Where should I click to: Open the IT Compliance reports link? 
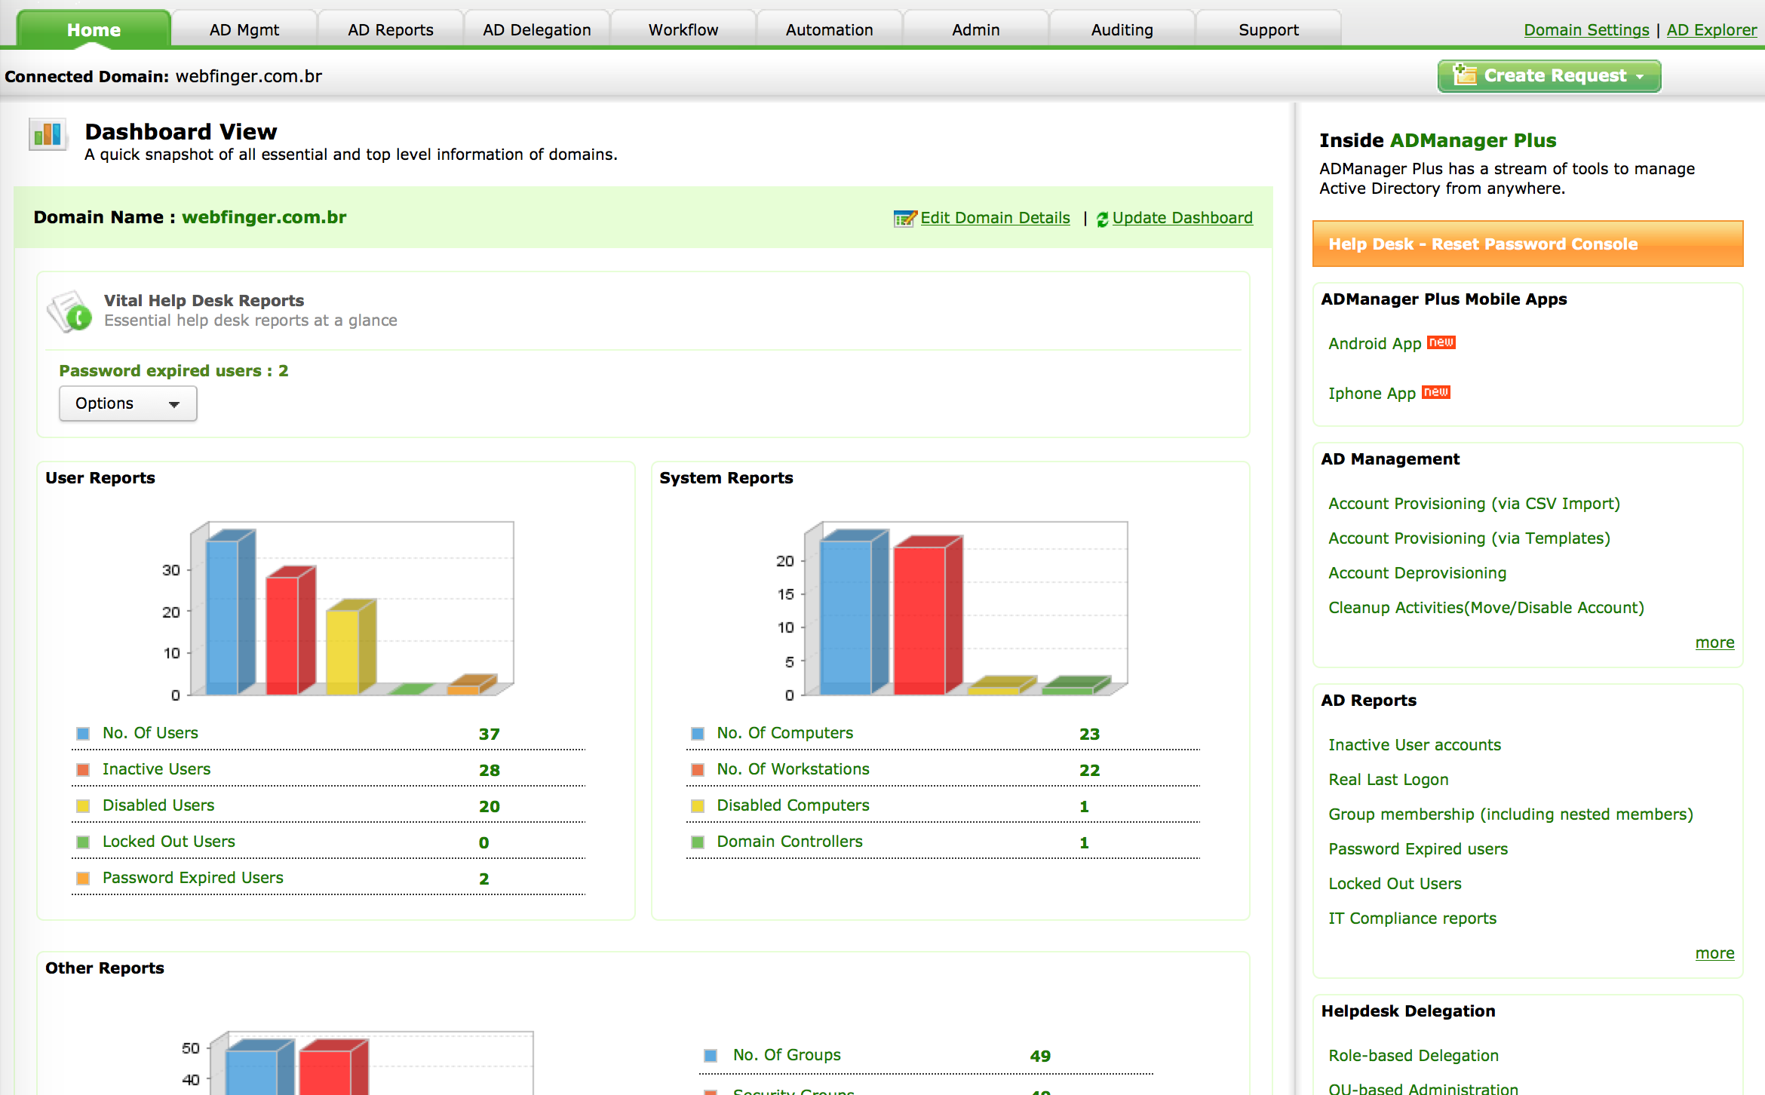1412,919
